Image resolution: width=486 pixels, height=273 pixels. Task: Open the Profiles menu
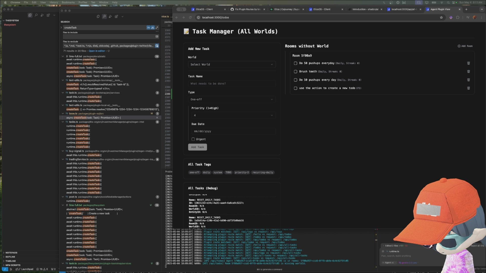point(83,2)
